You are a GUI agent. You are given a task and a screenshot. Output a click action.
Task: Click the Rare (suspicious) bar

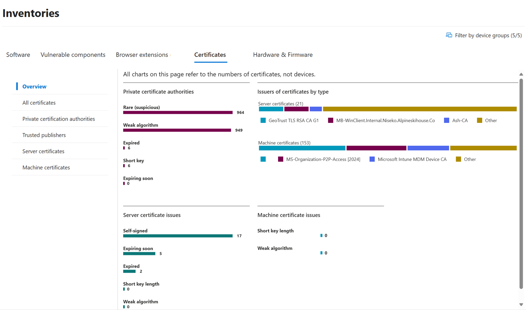[178, 112]
